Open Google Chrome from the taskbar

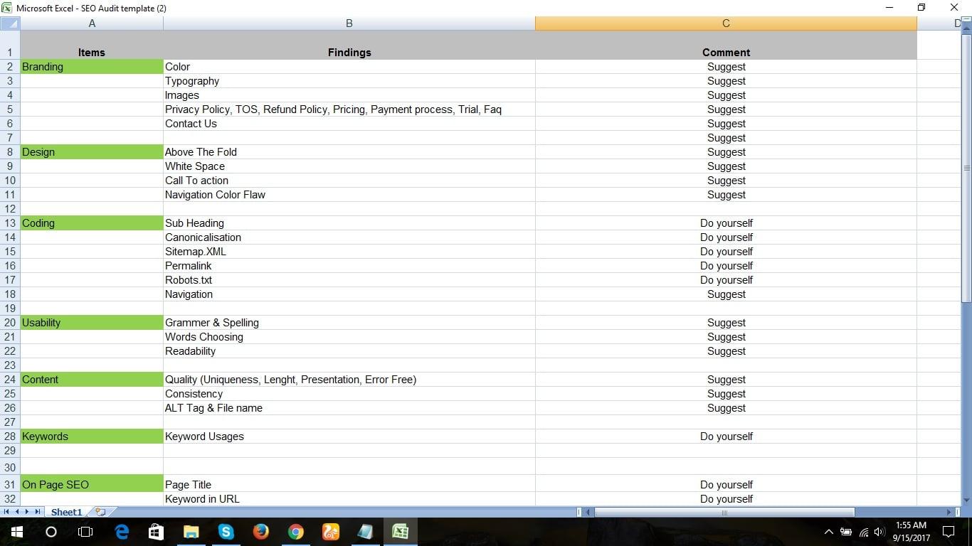[x=295, y=531]
